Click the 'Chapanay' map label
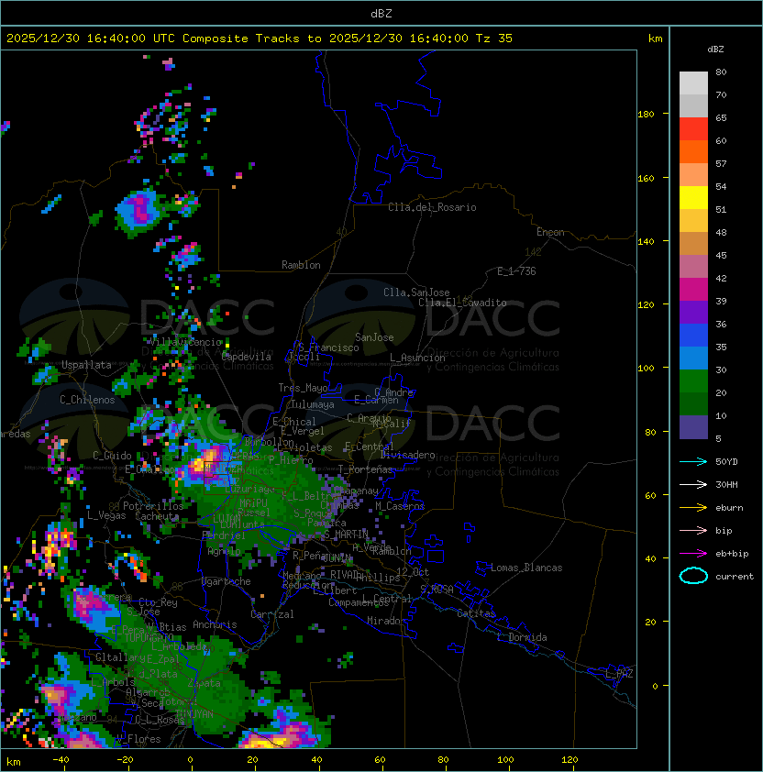 [x=356, y=491]
